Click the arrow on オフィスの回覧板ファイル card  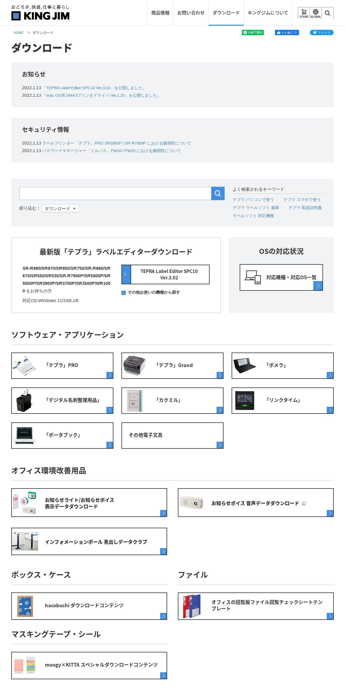click(x=330, y=616)
